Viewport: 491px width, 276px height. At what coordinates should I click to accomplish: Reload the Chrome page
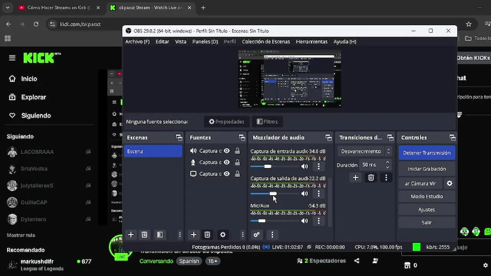pyautogui.click(x=36, y=24)
